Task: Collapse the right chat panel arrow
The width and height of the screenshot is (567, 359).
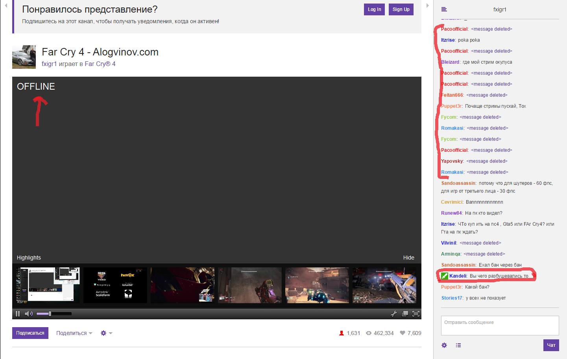Action: point(428,6)
